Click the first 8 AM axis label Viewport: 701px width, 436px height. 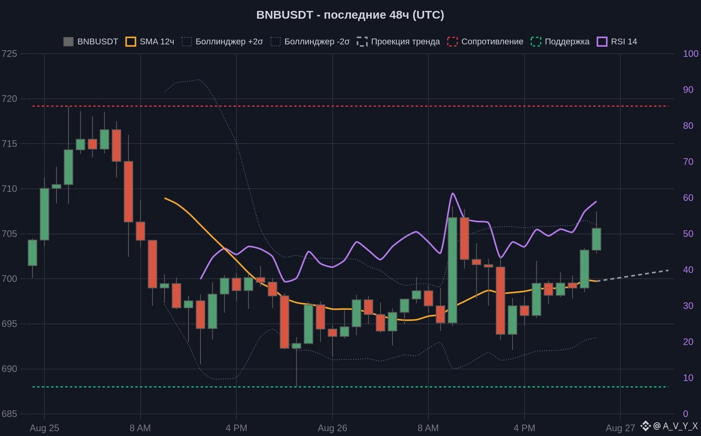coord(140,428)
